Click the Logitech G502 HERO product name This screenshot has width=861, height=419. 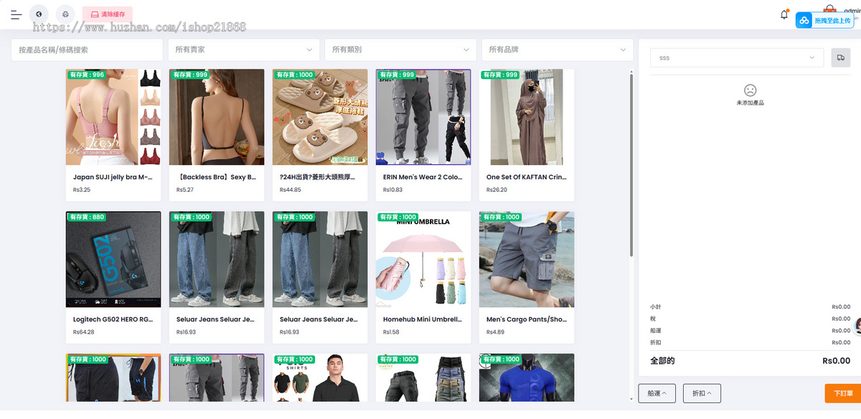click(113, 320)
